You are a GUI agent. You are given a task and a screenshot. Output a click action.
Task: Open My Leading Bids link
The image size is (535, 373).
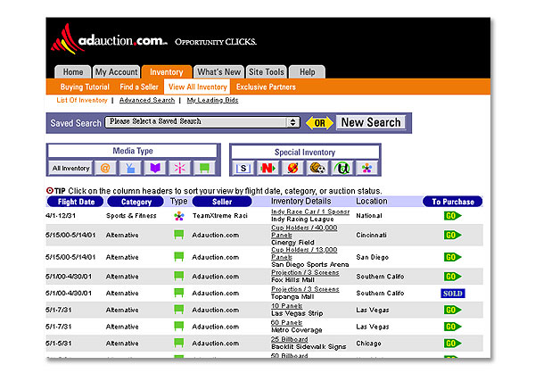[x=212, y=100]
